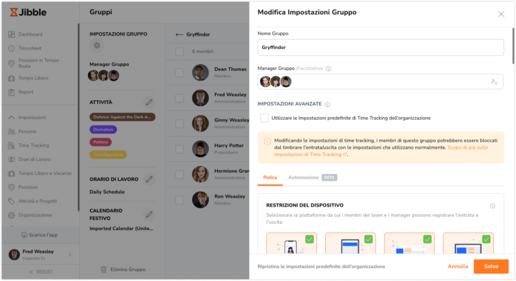Expand Fred Weasley account chevron
516x281 pixels.
pos(70,255)
